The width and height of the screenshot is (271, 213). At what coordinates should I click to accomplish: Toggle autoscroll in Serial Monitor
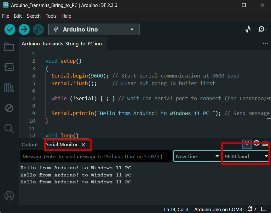pos(247,144)
